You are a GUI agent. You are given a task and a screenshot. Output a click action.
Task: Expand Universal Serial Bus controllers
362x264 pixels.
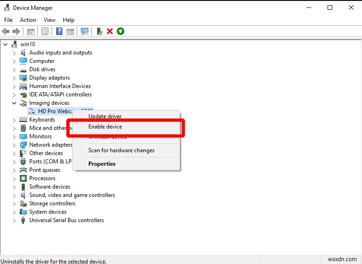14,221
